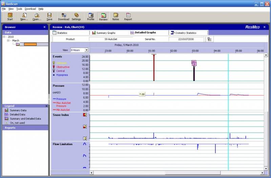The width and height of the screenshot is (271, 178).
Task: Click the middle flow limitation shape icon
Action: tap(84, 156)
